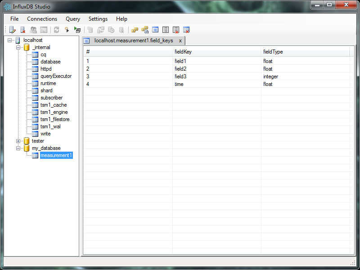Click the greyed-out database arrows icon
This screenshot has height=270, width=360.
(x=100, y=30)
